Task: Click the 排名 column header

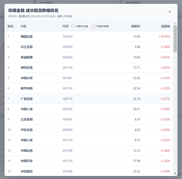Action: (x=11, y=26)
